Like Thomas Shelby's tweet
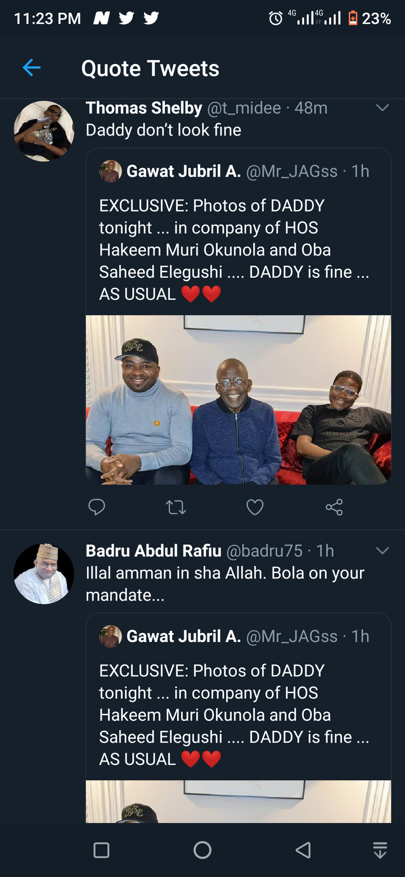 coord(255,508)
